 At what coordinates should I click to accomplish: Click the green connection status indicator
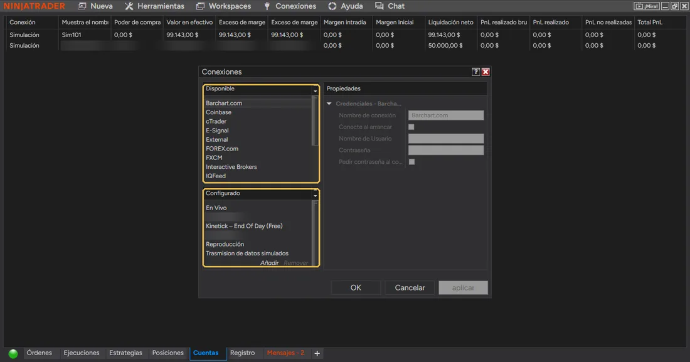click(x=13, y=353)
